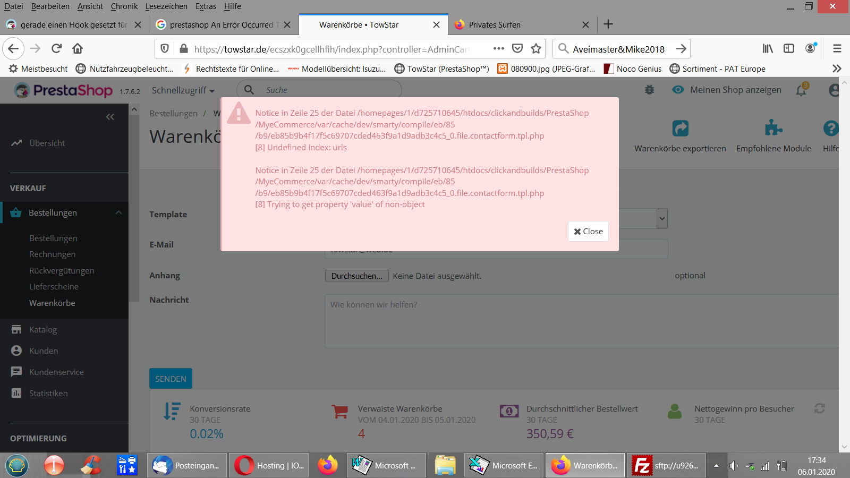This screenshot has height=478, width=850.
Task: Open Empfohlene Module puzzle icon
Action: point(773,129)
